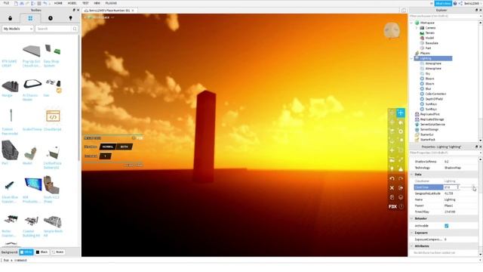Switch to the VIEW ribbon tab
This screenshot has width=483, height=272.
point(97,3)
